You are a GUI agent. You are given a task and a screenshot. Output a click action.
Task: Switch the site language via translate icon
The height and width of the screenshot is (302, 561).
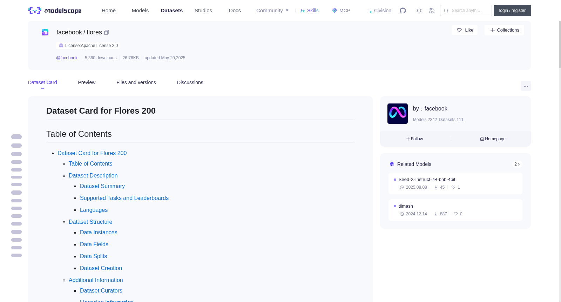click(432, 11)
